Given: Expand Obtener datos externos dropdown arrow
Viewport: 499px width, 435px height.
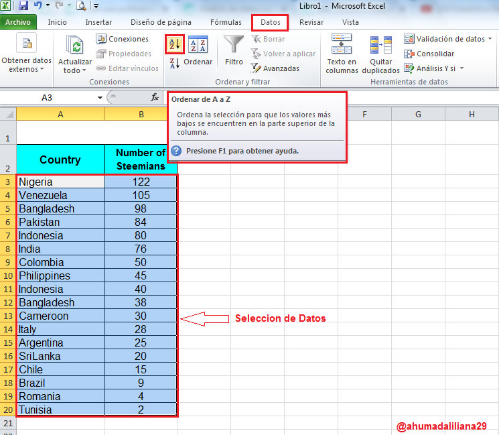Looking at the screenshot, I should 42,69.
